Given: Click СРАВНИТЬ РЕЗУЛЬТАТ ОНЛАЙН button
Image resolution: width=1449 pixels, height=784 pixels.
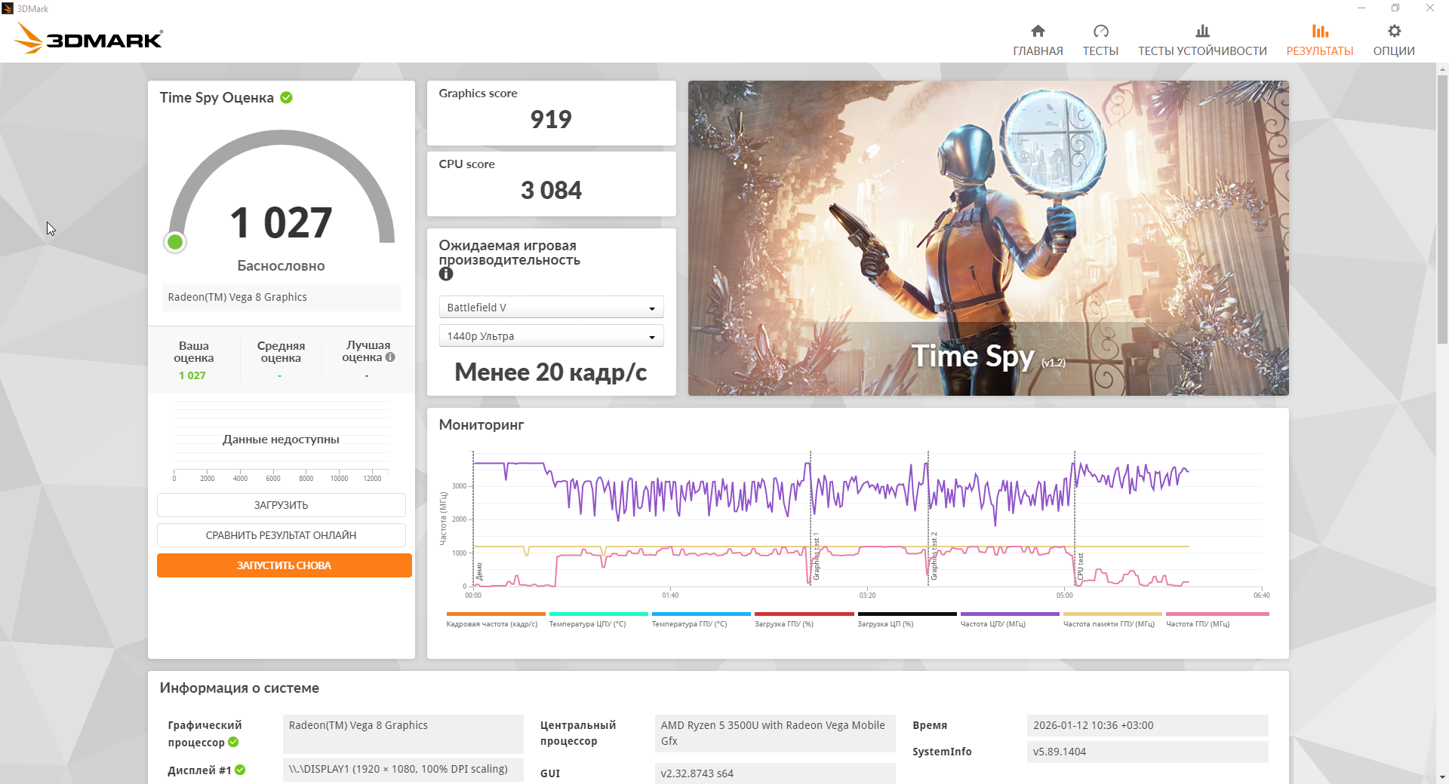Looking at the screenshot, I should click(x=281, y=535).
